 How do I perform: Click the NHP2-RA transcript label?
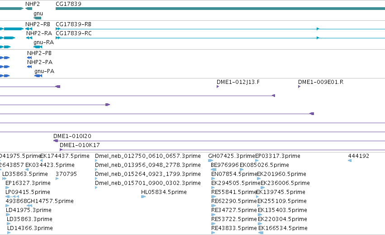point(39,33)
